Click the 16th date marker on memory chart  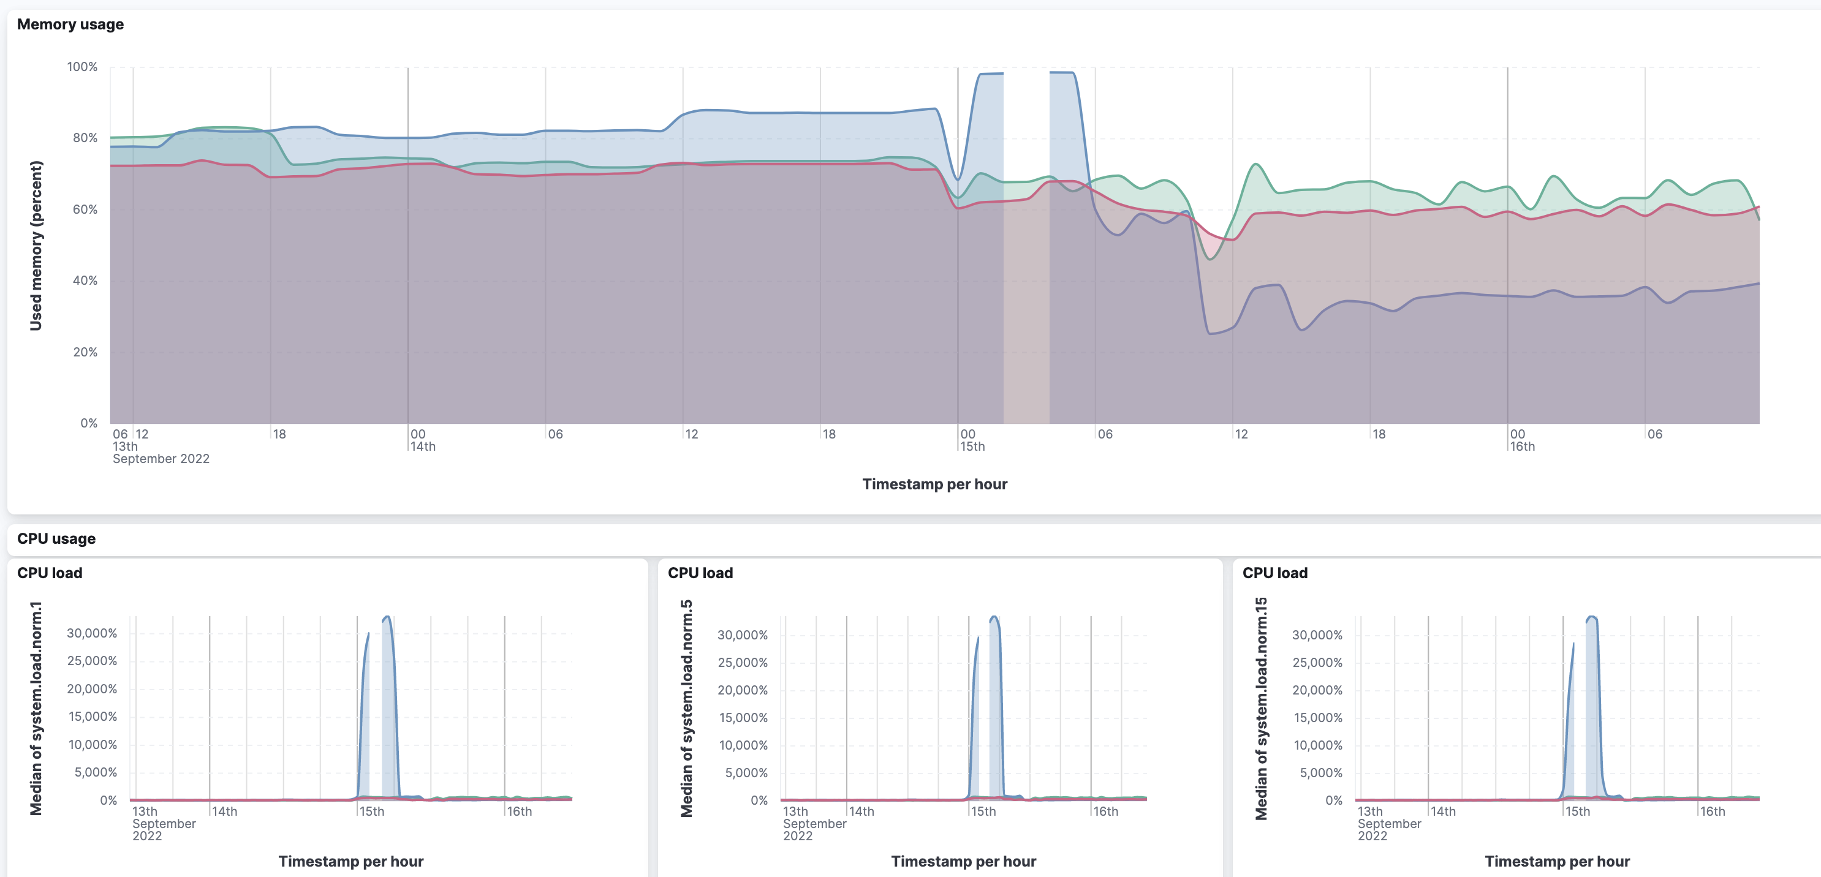(x=1522, y=446)
